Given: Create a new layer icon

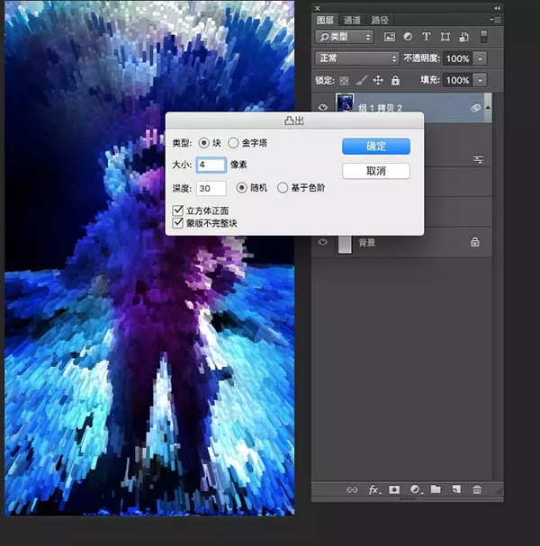Looking at the screenshot, I should pos(456,489).
